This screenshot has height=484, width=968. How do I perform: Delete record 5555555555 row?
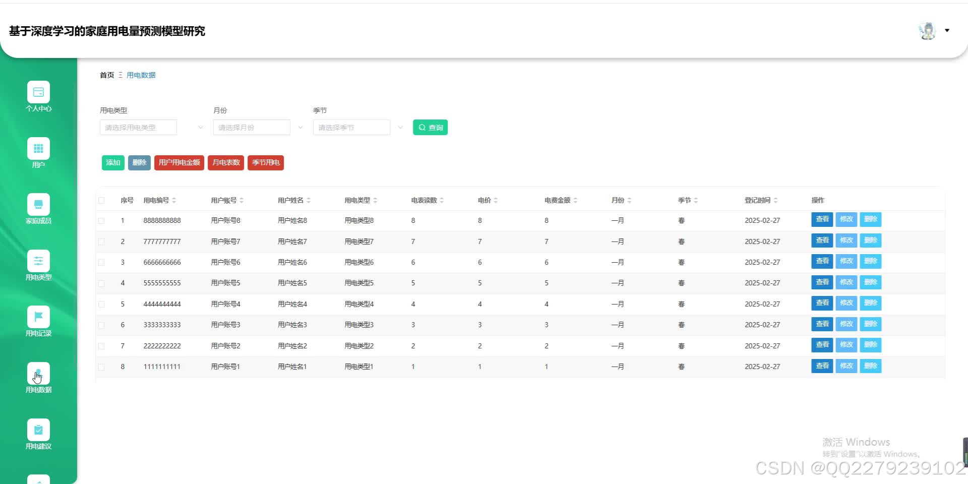pyautogui.click(x=870, y=282)
